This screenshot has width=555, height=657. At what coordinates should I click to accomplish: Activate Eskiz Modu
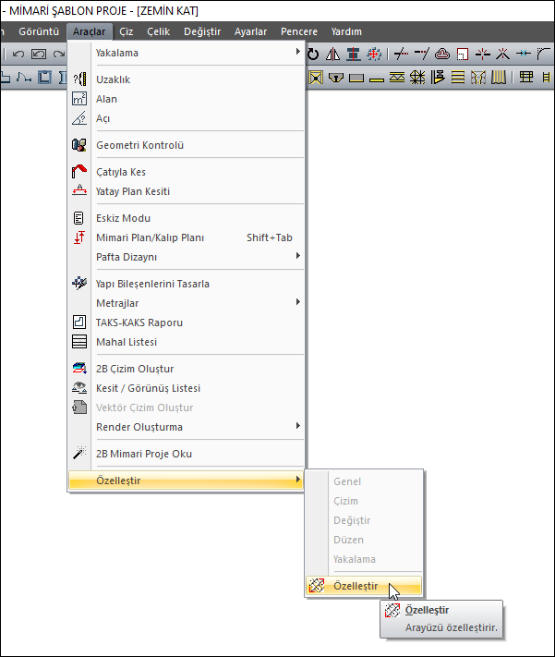(x=187, y=218)
